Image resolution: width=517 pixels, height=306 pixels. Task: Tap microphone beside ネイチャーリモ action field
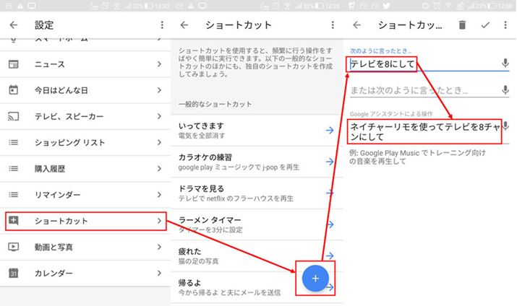pyautogui.click(x=505, y=126)
